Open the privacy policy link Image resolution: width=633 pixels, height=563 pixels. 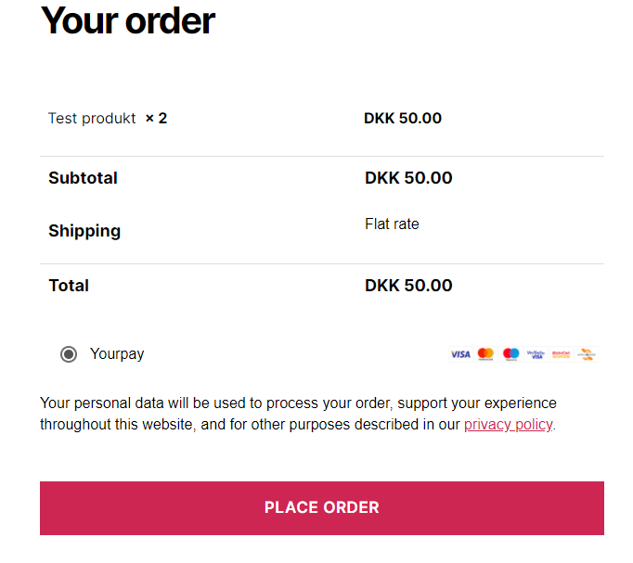(x=509, y=425)
